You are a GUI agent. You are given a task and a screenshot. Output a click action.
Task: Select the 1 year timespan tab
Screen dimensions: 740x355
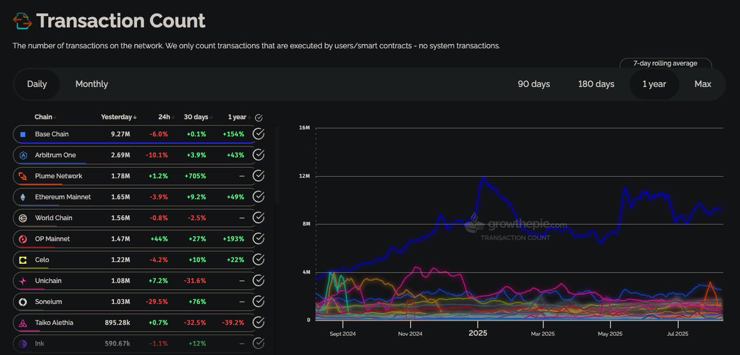[654, 84]
